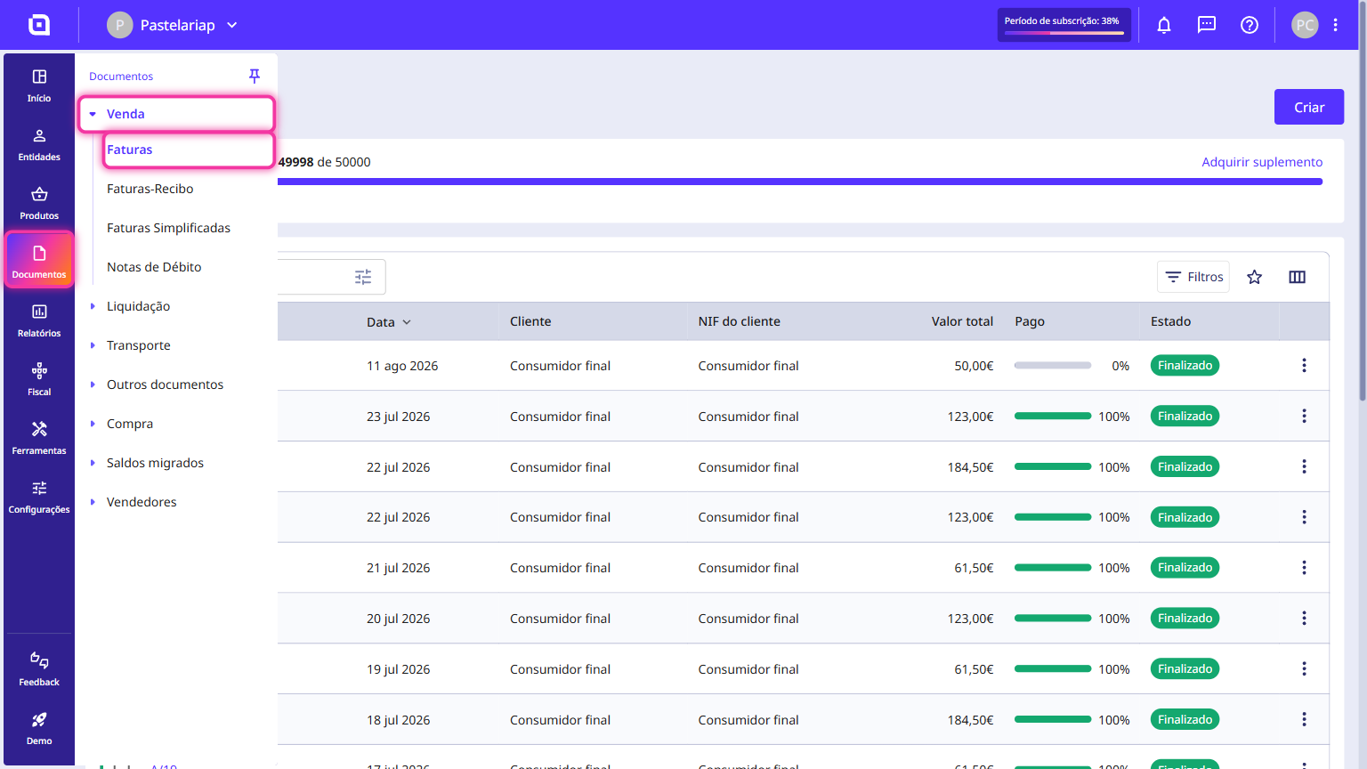Open the PC user avatar
This screenshot has height=769, width=1367.
click(1305, 25)
